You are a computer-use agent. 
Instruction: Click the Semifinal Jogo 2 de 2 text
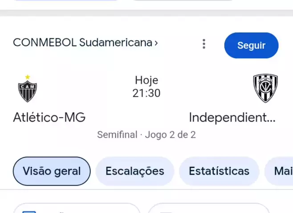coord(146,134)
